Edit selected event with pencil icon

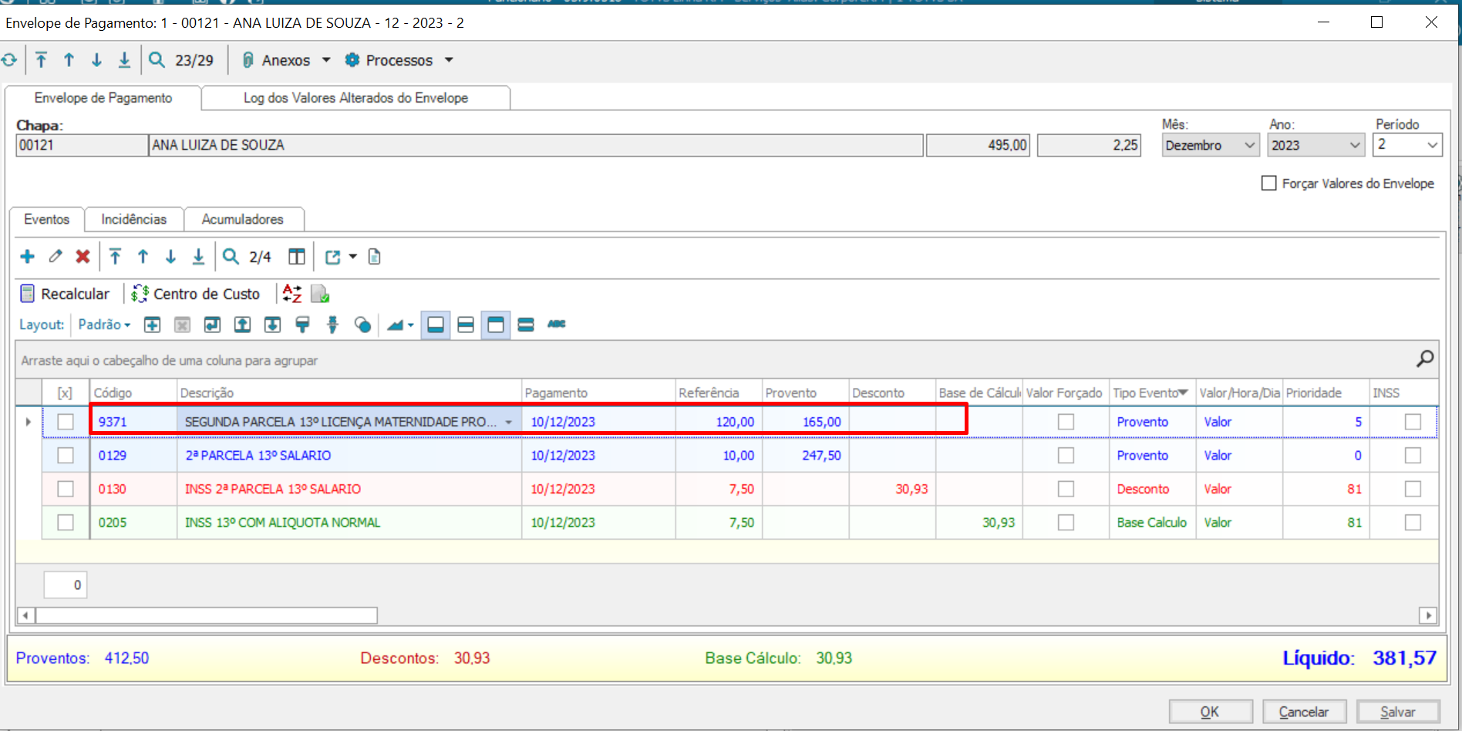[x=56, y=257]
